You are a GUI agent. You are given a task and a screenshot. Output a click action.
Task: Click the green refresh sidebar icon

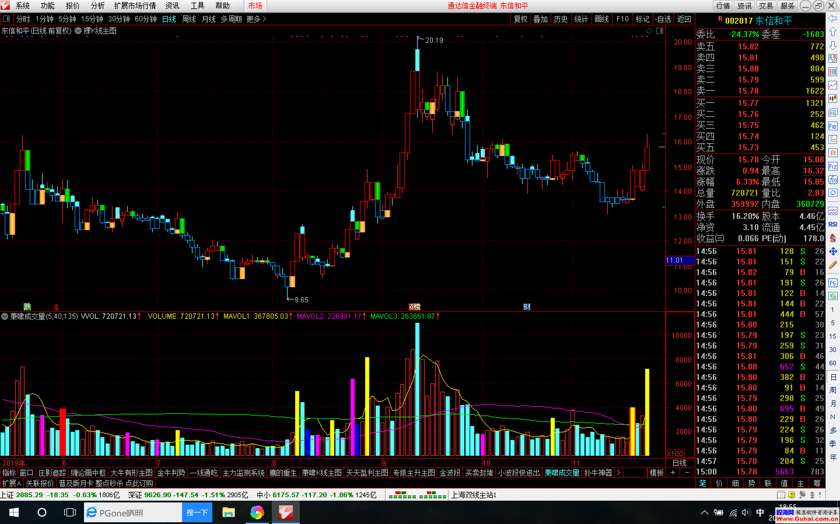click(x=833, y=296)
